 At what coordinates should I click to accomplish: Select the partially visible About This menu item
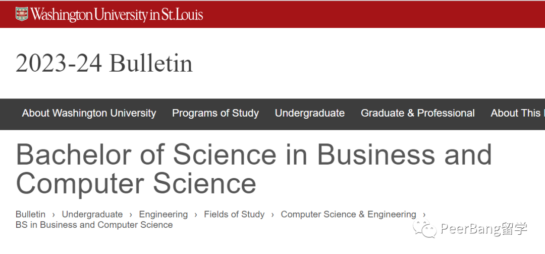tap(518, 113)
